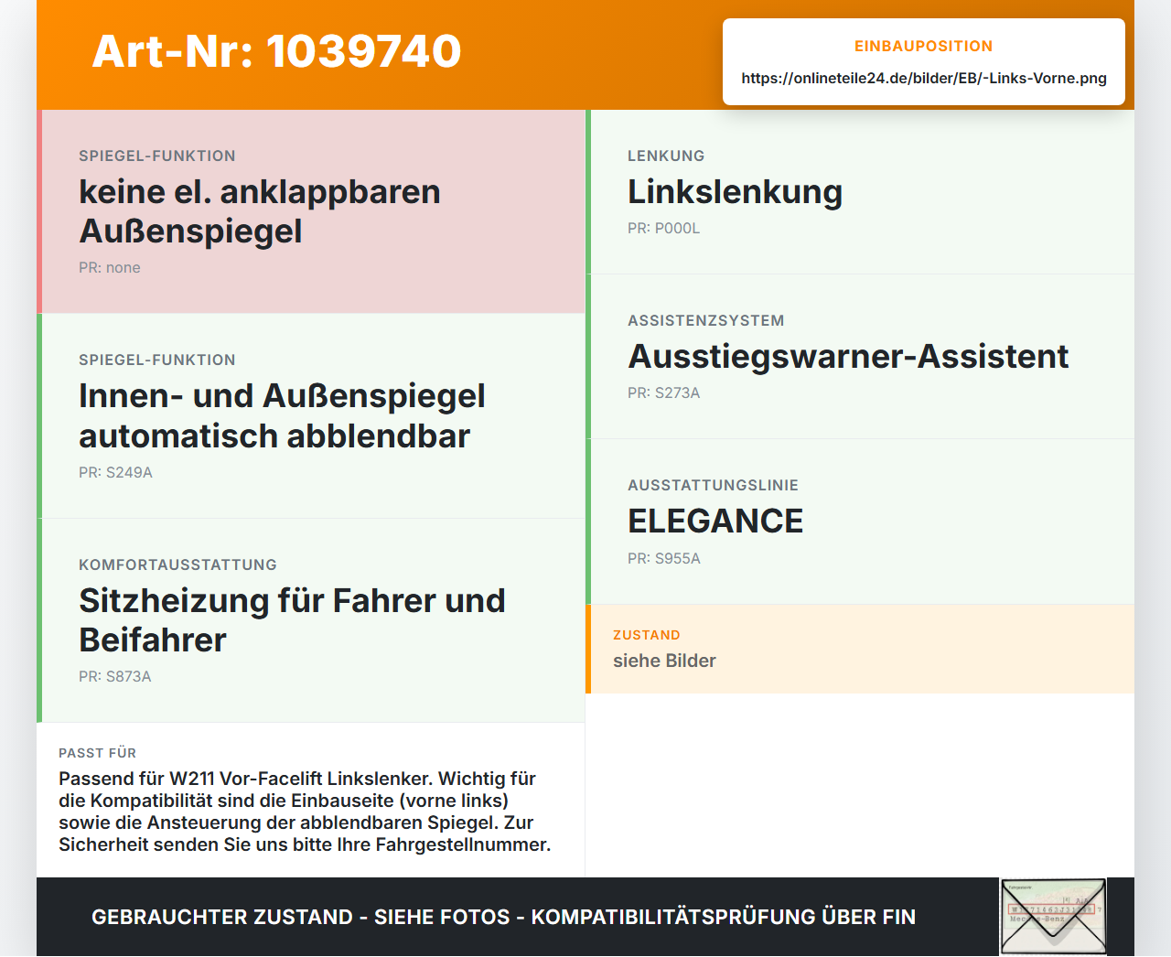Viewport: 1171px width, 957px height.
Task: Click the AUSSTATTUNGSLINIE label
Action: point(713,485)
